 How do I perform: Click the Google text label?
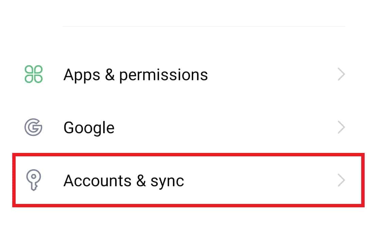89,127
